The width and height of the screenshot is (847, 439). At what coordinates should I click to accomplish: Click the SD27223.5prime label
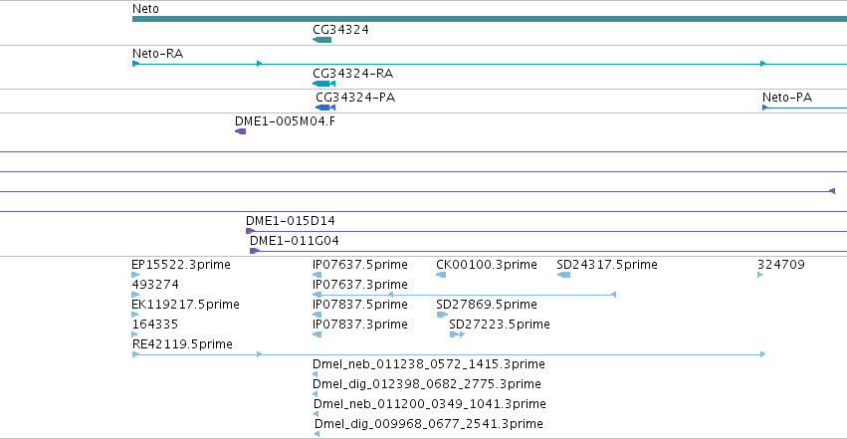[500, 324]
